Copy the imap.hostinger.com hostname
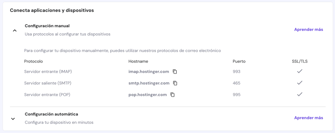335x133 pixels. tap(175, 72)
